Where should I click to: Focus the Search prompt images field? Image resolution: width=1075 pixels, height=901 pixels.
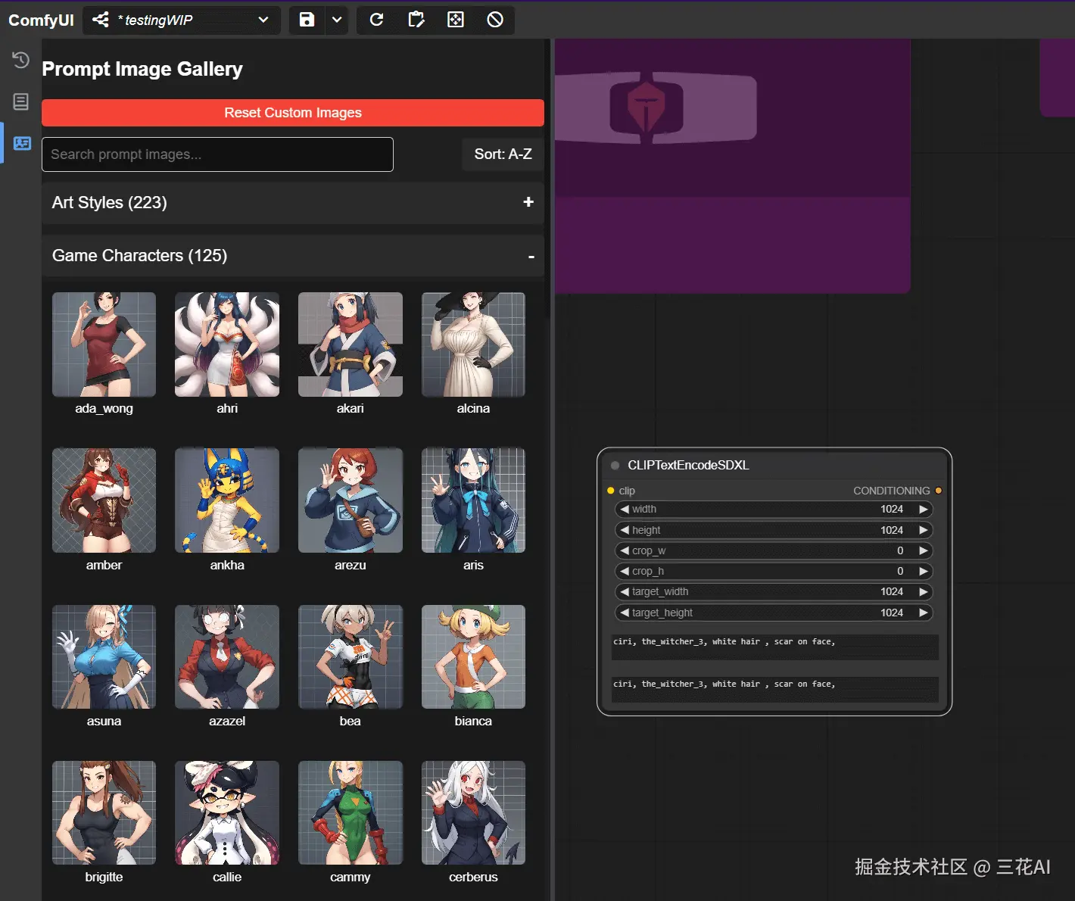pos(217,154)
